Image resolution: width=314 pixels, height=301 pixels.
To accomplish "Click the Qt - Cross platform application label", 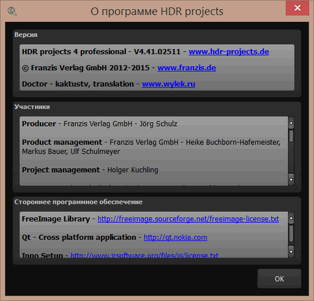I will 79,237.
